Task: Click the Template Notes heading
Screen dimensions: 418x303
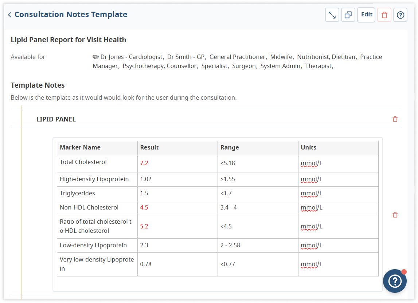Action: 38,85
